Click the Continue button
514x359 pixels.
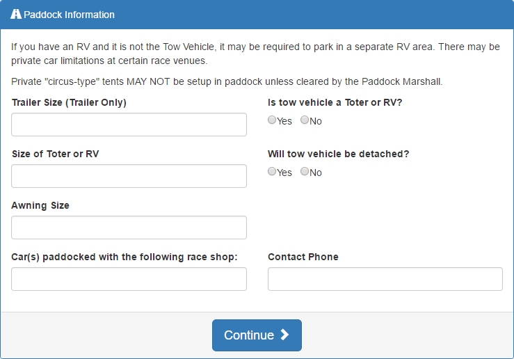click(257, 335)
